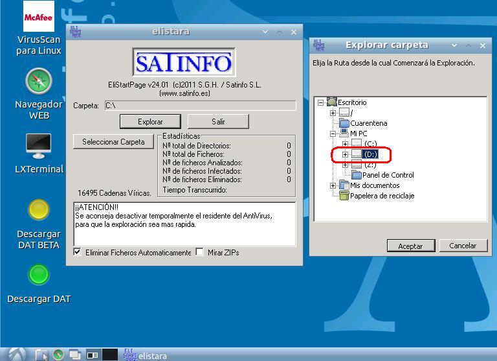Click the 'Nº de ficheros Infectados:' label
Viewport: 497px width, 361px height.
tap(202, 171)
